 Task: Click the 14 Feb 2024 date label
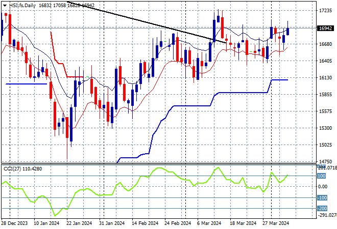[145, 223]
